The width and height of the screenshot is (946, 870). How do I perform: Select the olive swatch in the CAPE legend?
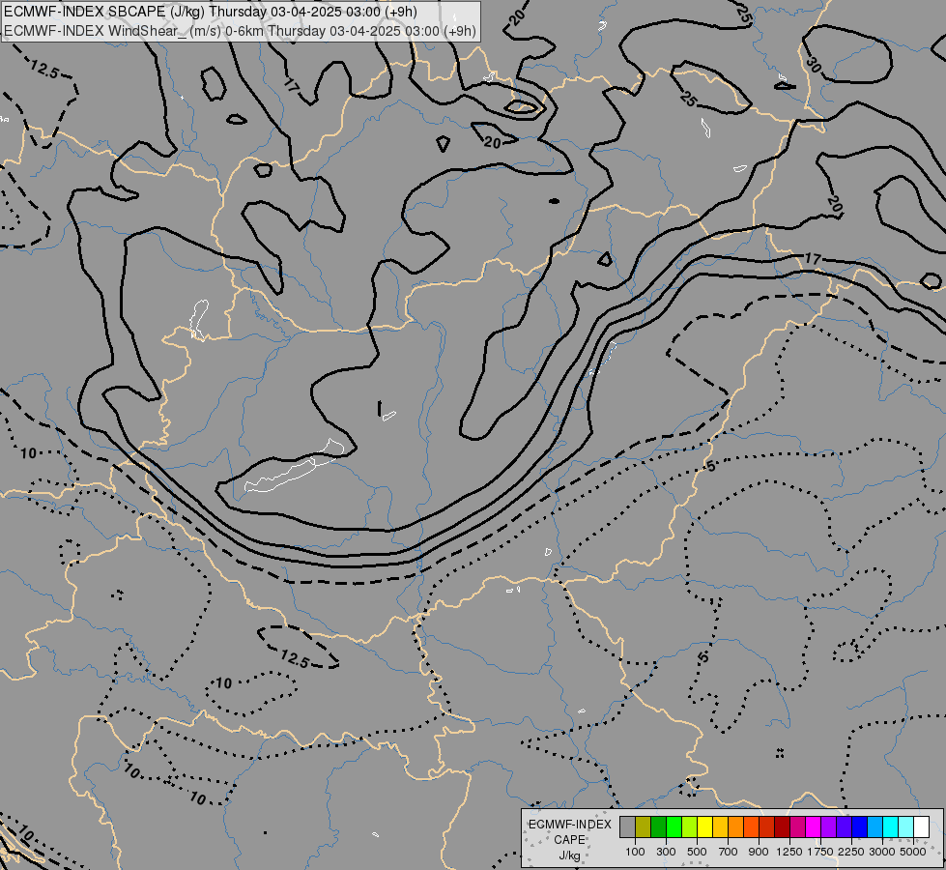644,827
